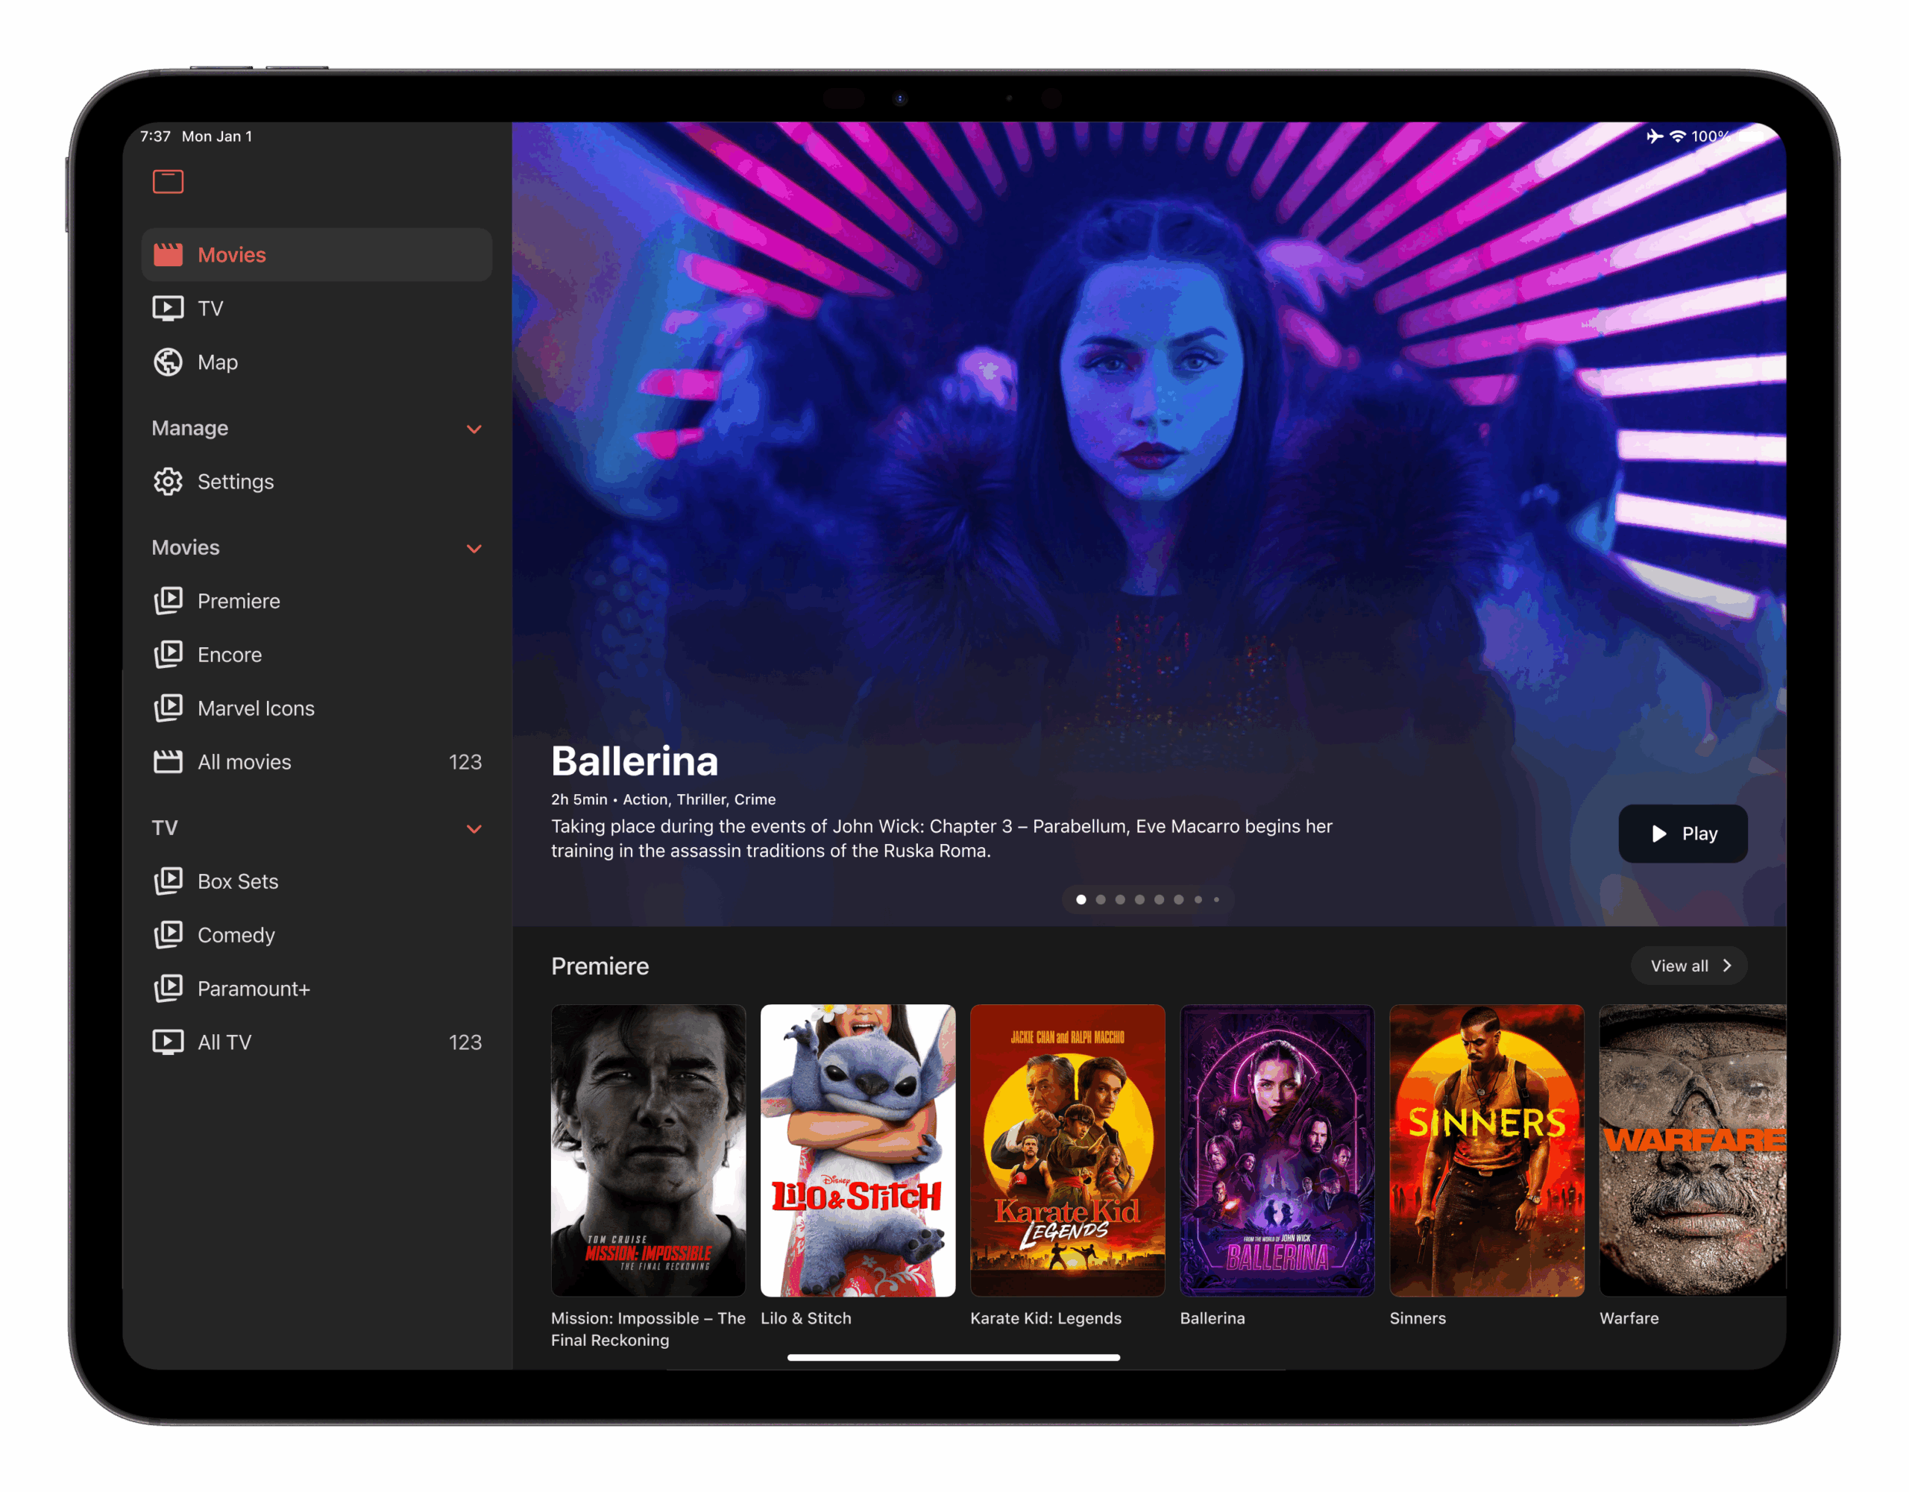
Task: Toggle the sidebar with the top-left icon
Action: (x=168, y=182)
